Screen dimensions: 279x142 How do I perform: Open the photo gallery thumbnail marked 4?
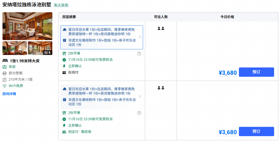[40, 48]
